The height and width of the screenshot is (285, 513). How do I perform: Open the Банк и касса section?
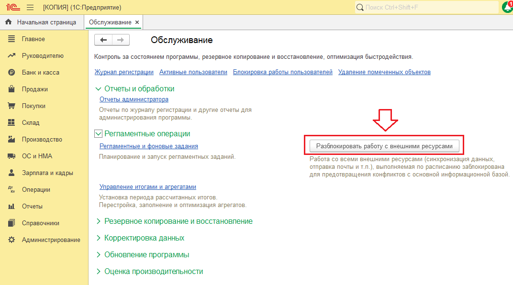pos(41,73)
